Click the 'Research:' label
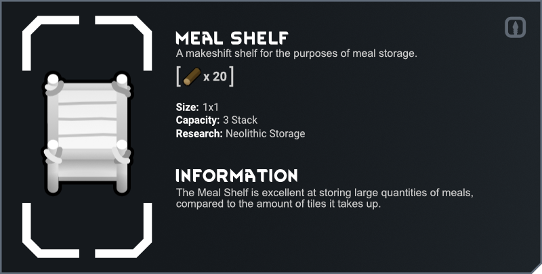 pyautogui.click(x=199, y=133)
